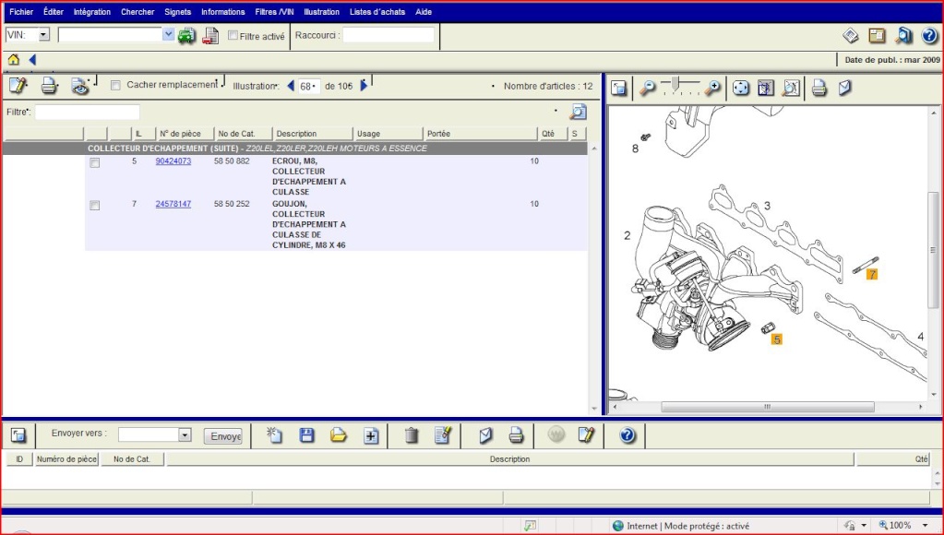Open part number link 24578147
944x535 pixels.
tap(173, 204)
